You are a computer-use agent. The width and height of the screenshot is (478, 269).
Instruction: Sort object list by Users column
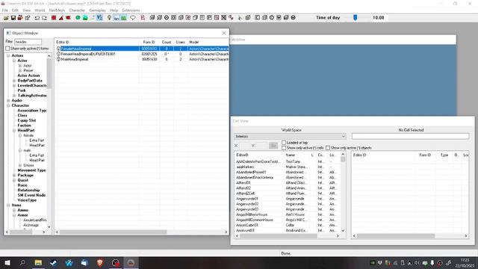(x=181, y=42)
